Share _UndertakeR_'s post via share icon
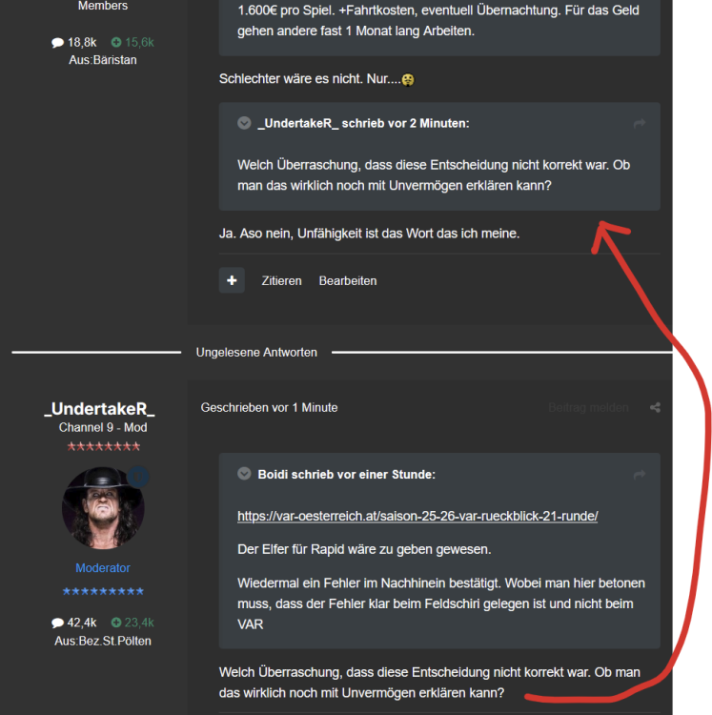Screen dimensions: 712x715 [655, 408]
